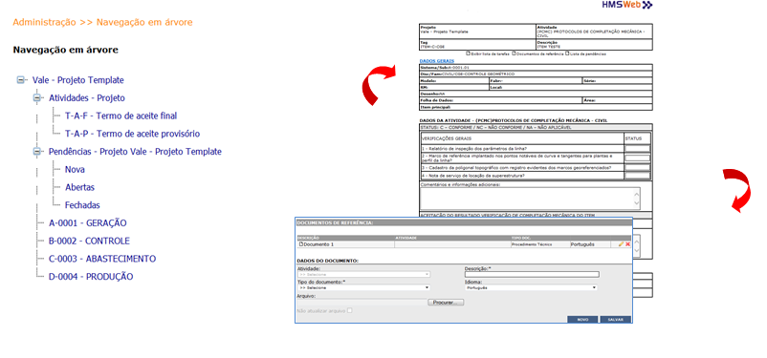Click the Documento 1 file icon
The height and width of the screenshot is (358, 767).
click(301, 243)
